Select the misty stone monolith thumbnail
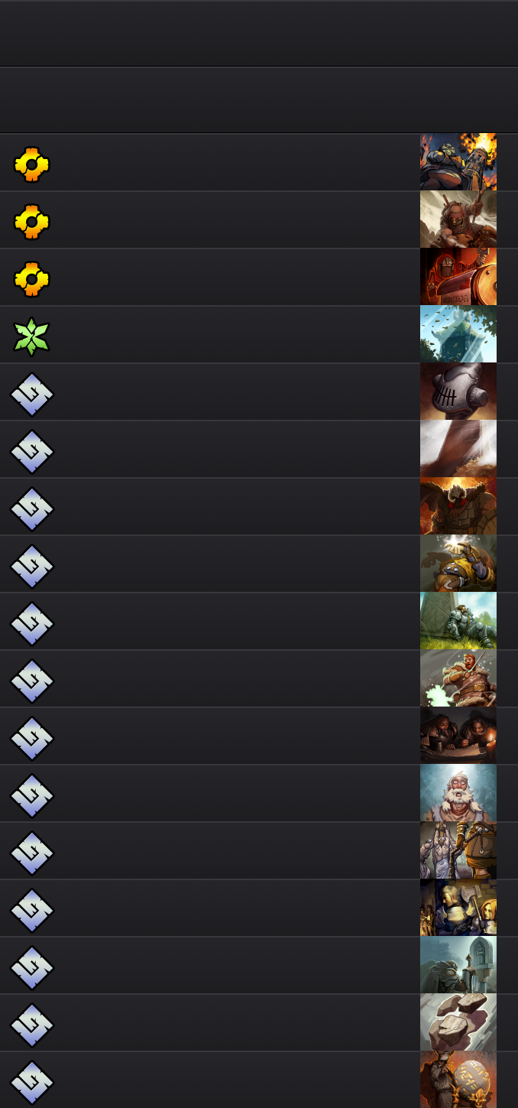 (458, 449)
